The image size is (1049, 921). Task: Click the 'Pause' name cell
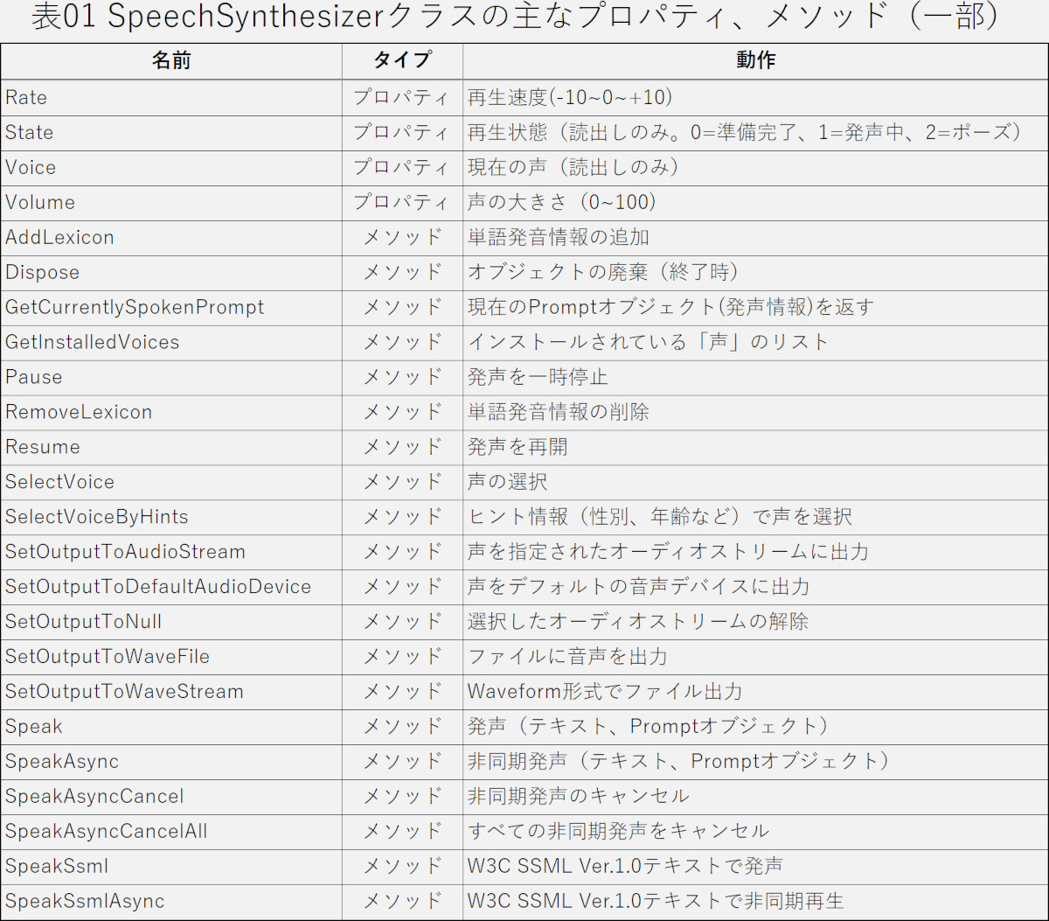(x=171, y=377)
